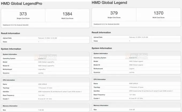Click the HMD Global LegendPro page title
182x112 pixels.
click(21, 4)
